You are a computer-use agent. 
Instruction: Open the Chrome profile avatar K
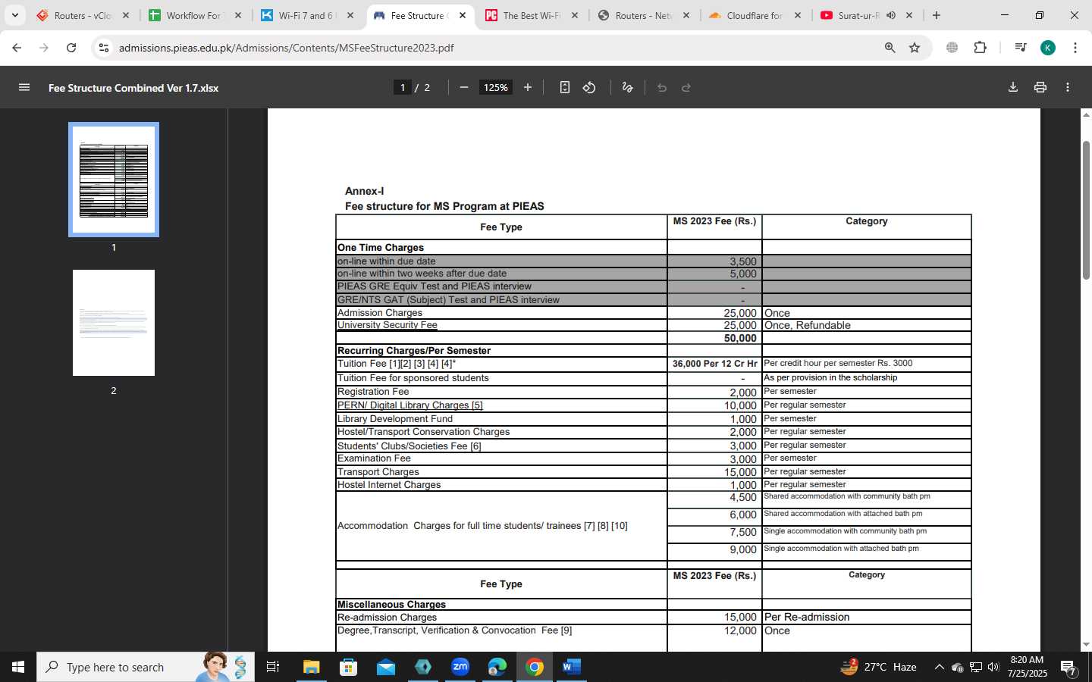point(1048,48)
